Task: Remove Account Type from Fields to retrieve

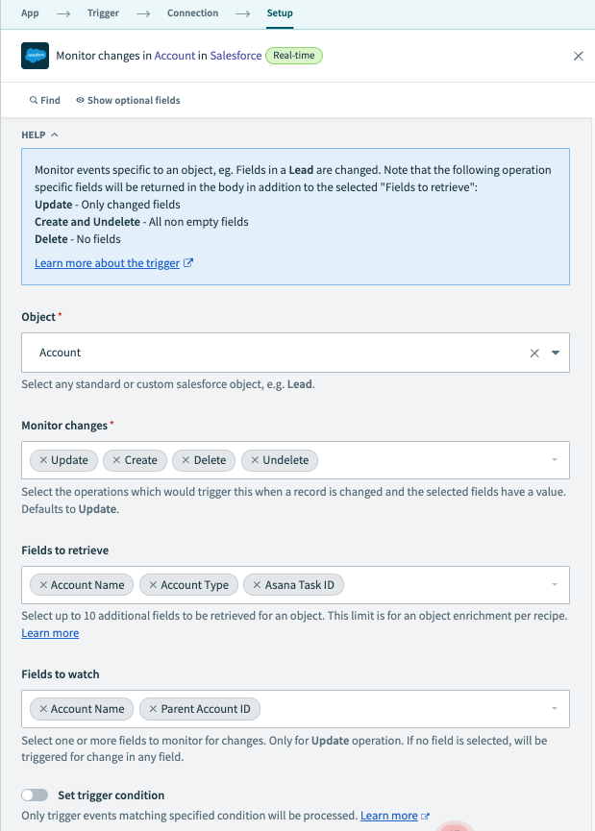Action: coord(153,585)
